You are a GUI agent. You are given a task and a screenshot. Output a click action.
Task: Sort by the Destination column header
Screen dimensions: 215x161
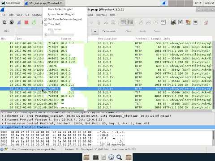pos(116,38)
